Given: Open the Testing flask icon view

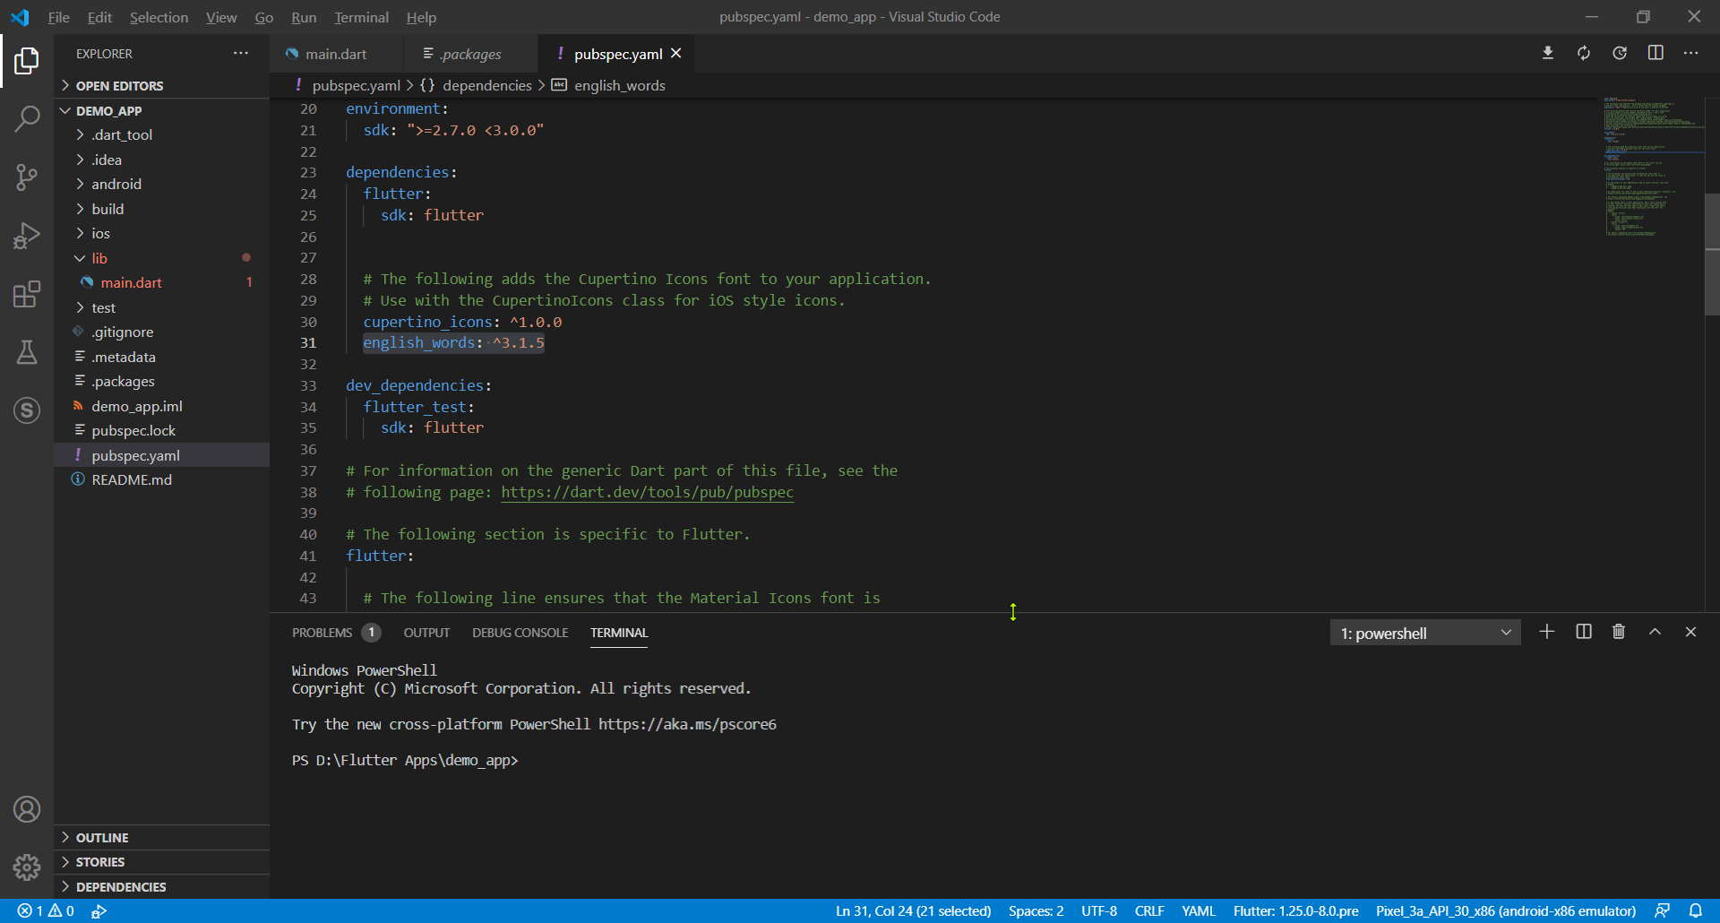Looking at the screenshot, I should 27,352.
